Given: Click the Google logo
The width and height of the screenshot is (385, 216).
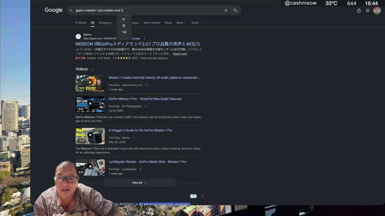Looking at the screenshot, I should click(54, 10).
